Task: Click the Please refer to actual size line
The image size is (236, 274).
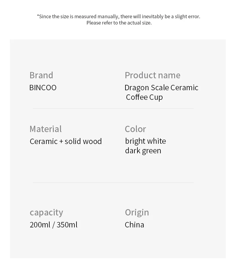Action: pos(119,23)
